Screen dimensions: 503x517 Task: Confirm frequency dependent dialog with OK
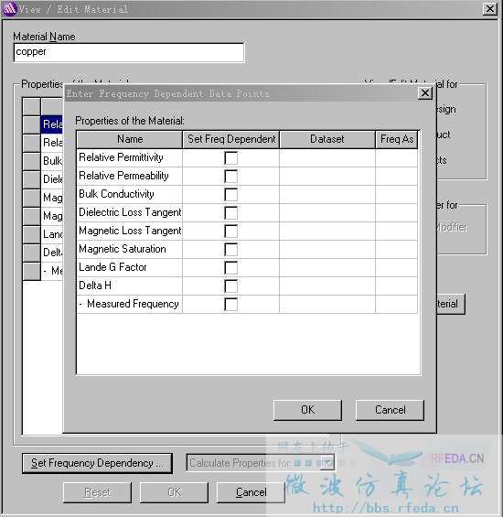point(307,410)
